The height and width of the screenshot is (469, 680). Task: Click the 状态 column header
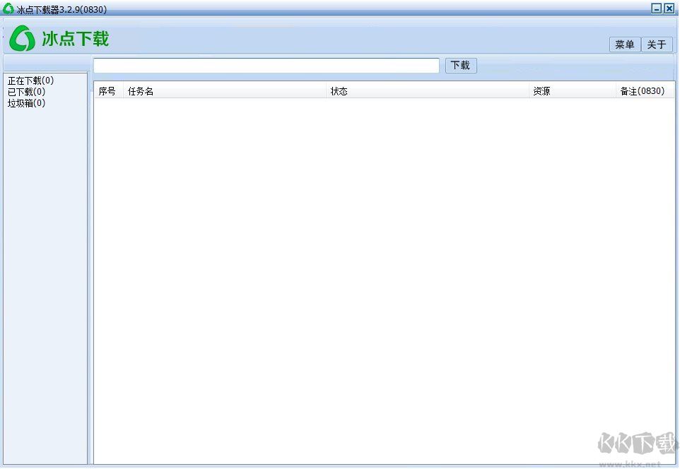[x=339, y=90]
